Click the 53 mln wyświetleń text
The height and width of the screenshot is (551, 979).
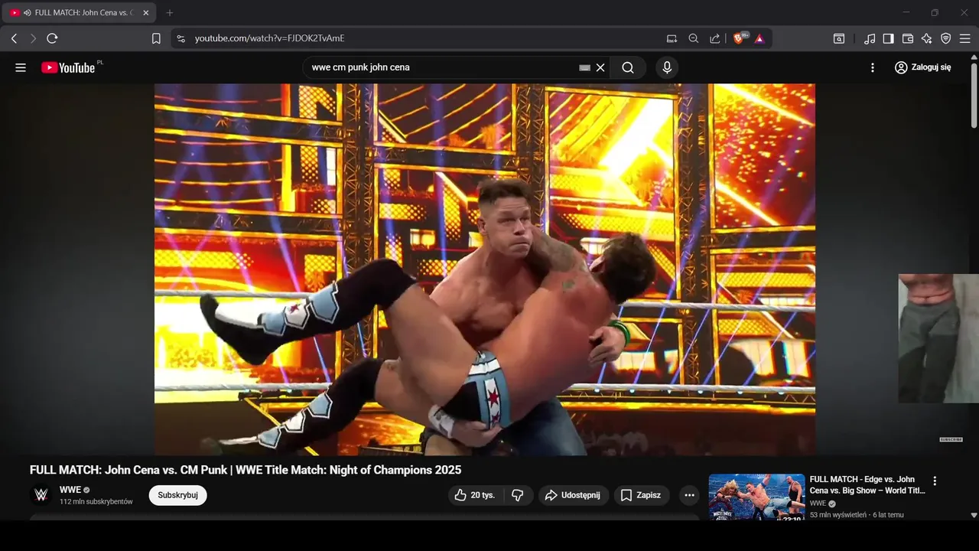point(838,515)
